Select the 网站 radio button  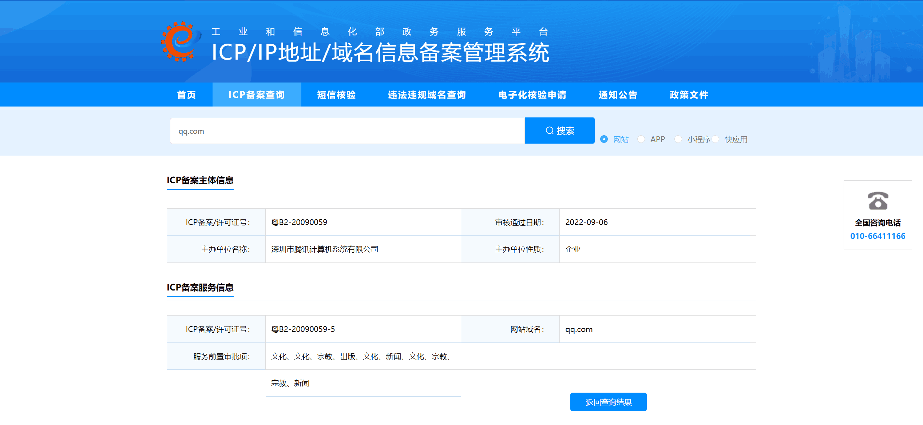[x=604, y=139]
